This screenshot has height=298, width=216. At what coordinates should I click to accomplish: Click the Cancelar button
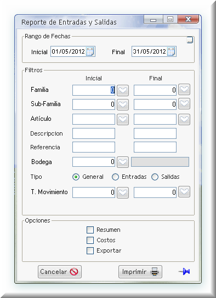click(60, 272)
